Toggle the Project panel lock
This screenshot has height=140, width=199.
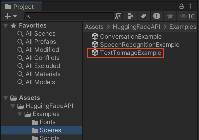pos(181,6)
